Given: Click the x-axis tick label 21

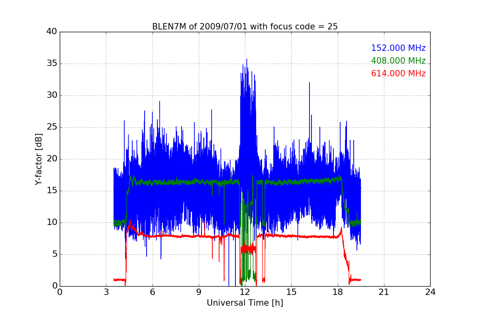Looking at the screenshot, I should coord(384,292).
